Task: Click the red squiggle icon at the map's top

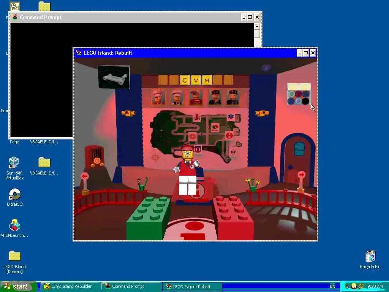Action: click(197, 117)
